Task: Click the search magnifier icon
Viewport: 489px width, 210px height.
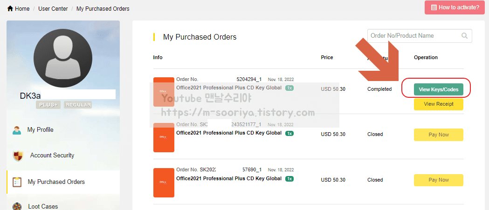Action: tap(465, 36)
